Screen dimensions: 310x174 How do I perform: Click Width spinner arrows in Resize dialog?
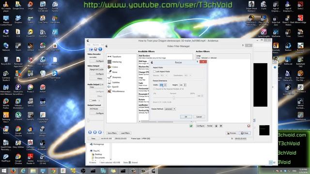pos(165,85)
